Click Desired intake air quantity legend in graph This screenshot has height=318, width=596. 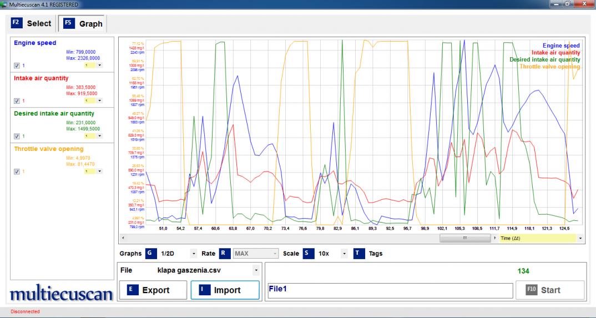[545, 59]
